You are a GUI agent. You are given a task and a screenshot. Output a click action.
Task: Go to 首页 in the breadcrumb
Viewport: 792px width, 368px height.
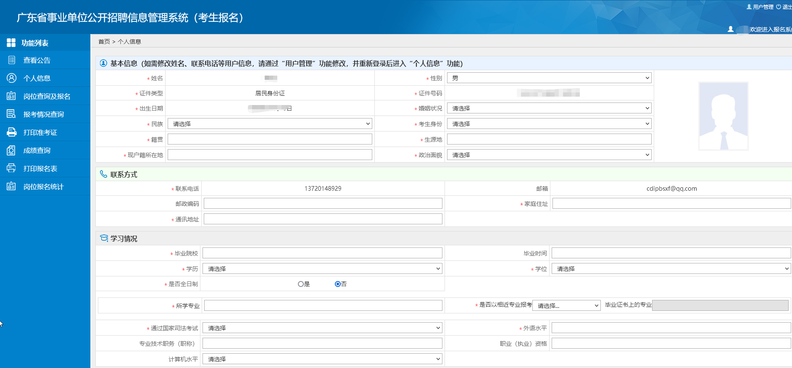tap(104, 42)
